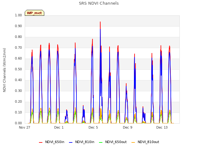Image resolution: width=198 pixels, height=148 pixels.
Task: Click the green NDVI_650out legend swatch
Action: [101, 142]
